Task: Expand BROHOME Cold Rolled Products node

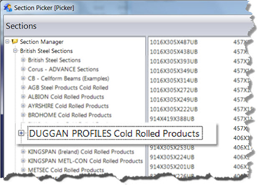Action: click(x=23, y=115)
